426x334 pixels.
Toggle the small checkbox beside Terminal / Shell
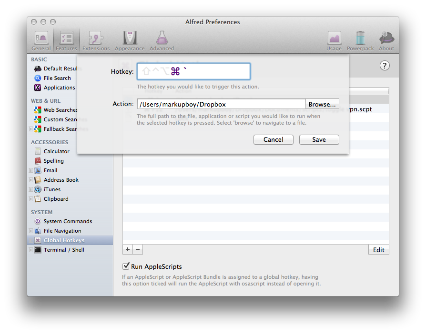point(30,250)
